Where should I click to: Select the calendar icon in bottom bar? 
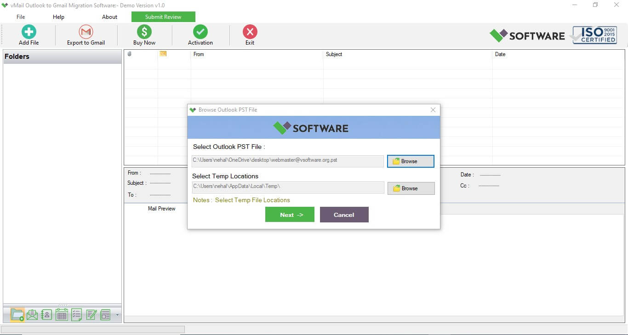click(62, 315)
